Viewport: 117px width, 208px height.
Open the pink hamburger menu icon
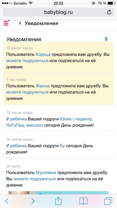click(x=6, y=23)
